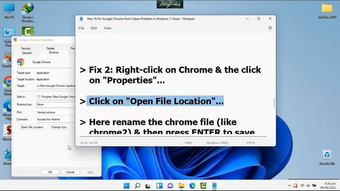The height and width of the screenshot is (191, 340).
Task: Switch to Security tab in Properties
Action: pos(26,48)
